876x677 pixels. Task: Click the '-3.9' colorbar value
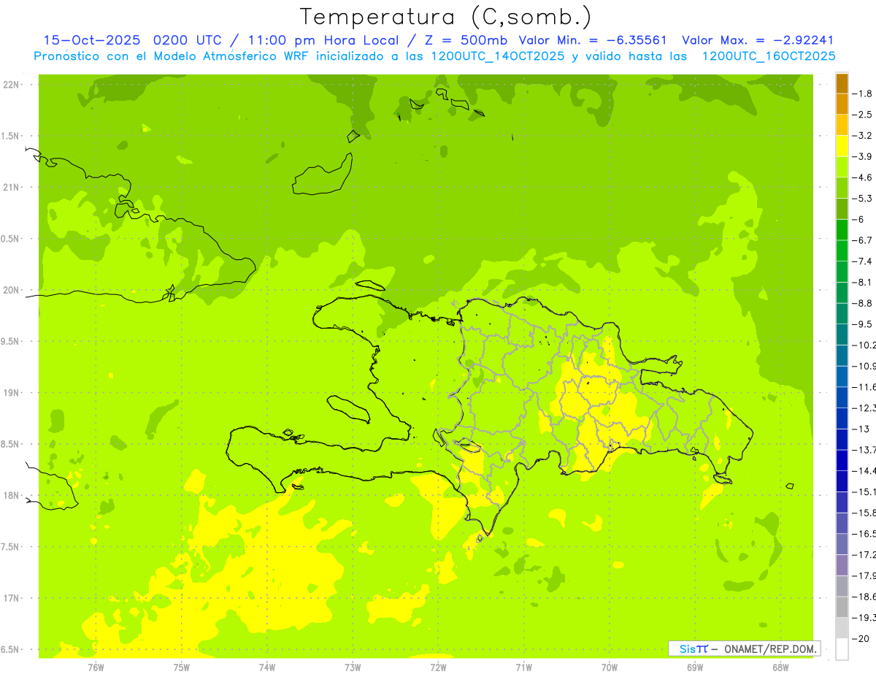[x=864, y=156]
